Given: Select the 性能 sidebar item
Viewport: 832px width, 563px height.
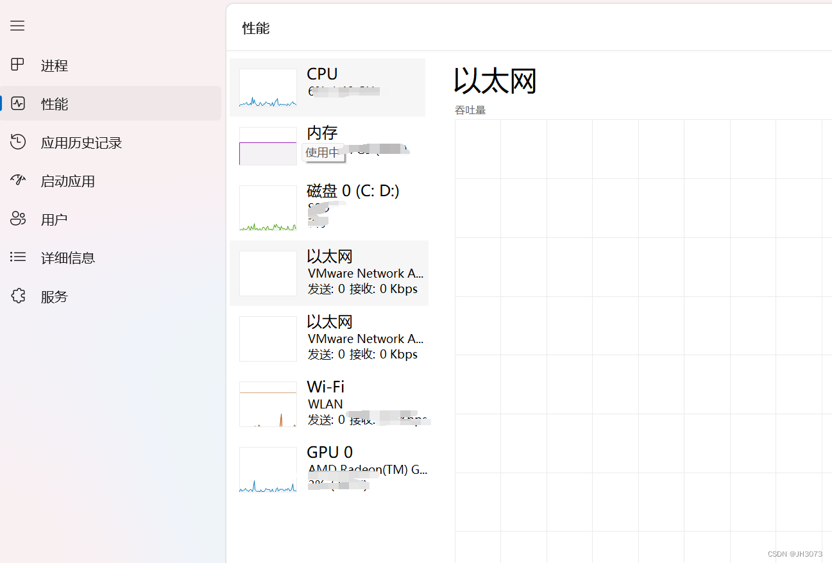Looking at the screenshot, I should [x=110, y=103].
